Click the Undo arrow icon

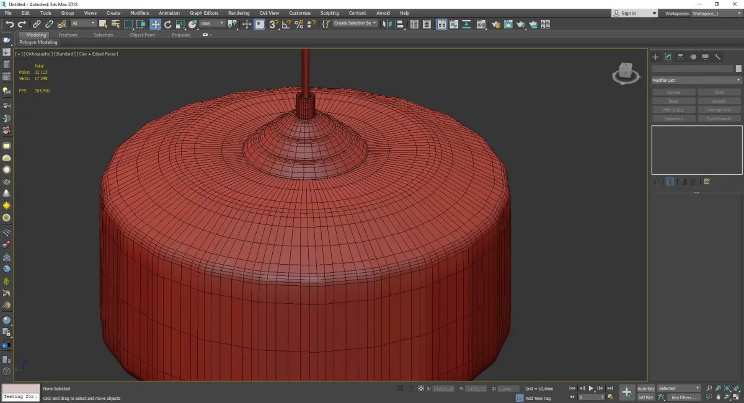[x=9, y=24]
